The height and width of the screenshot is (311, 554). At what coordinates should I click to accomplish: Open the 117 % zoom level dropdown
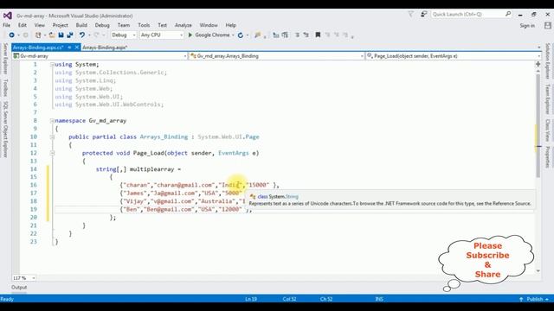pyautogui.click(x=23, y=278)
